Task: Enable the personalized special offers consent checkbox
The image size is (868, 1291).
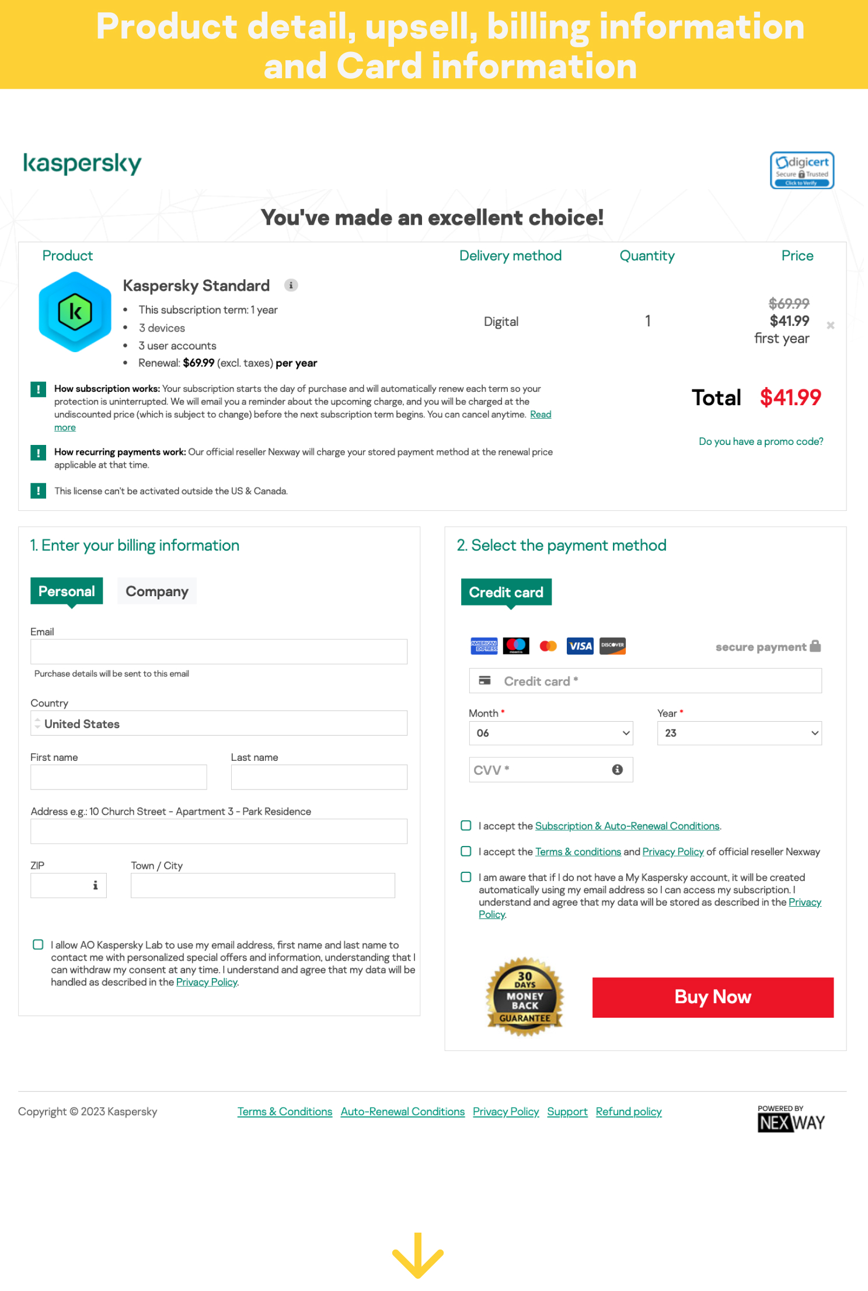Action: (38, 945)
